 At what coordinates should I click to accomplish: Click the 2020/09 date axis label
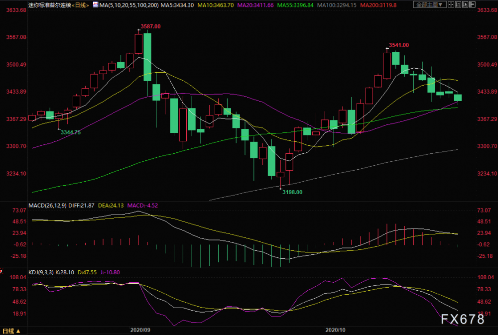tap(140, 330)
